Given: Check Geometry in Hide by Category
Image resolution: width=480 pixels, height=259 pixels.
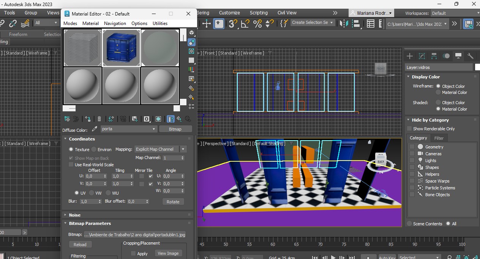Looking at the screenshot, I should 412,147.
